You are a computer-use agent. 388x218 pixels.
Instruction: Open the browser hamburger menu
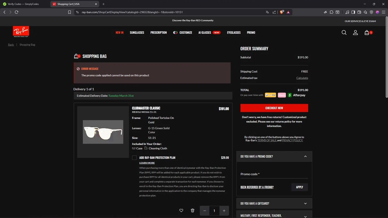coord(384,12)
